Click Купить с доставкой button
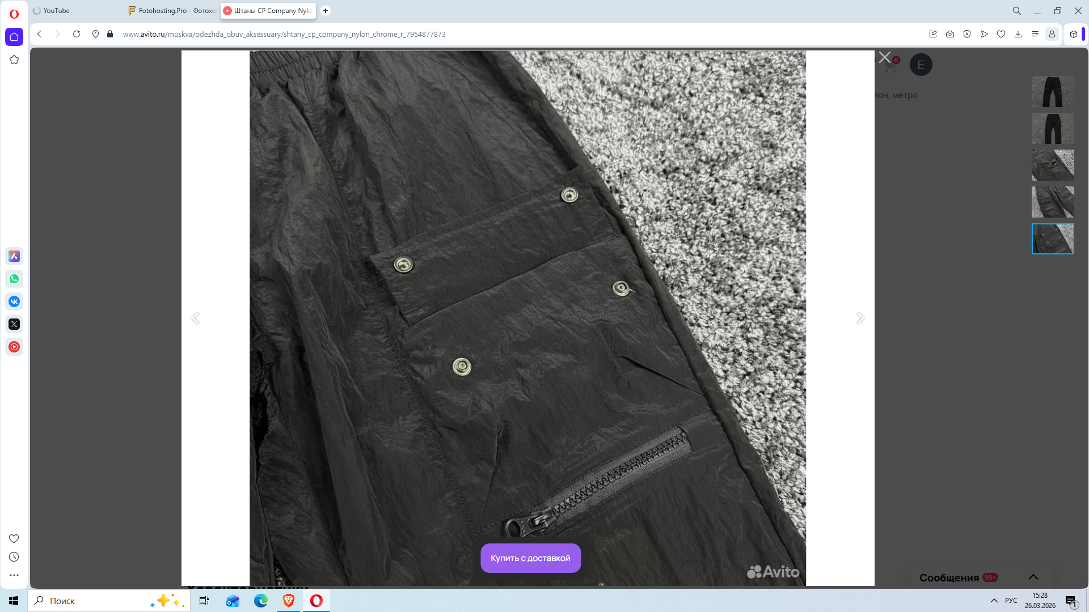 click(530, 558)
